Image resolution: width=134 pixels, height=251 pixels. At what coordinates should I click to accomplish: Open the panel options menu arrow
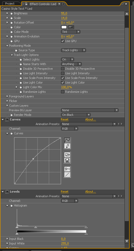click(126, 4)
